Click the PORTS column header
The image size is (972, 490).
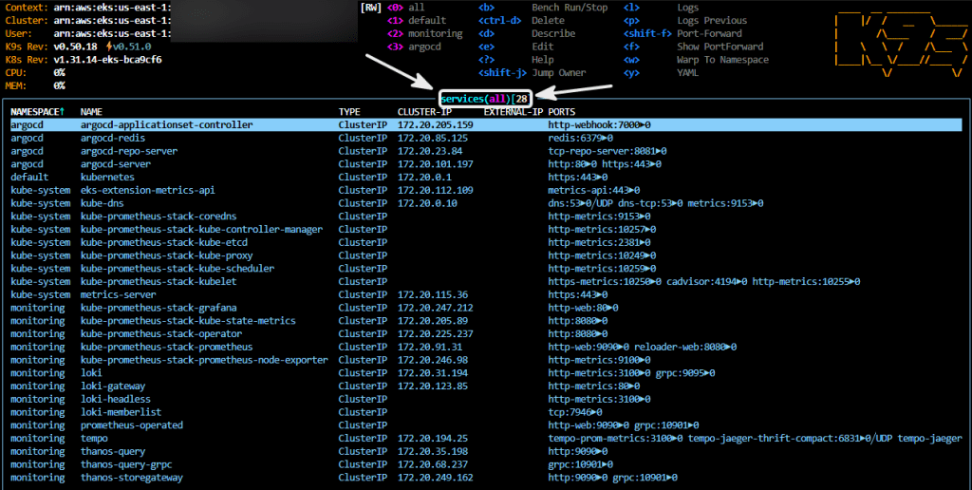562,112
